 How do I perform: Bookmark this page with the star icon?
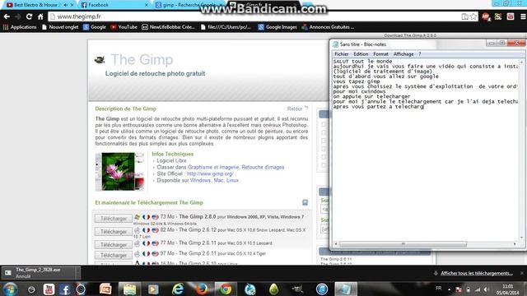pyautogui.click(x=473, y=16)
